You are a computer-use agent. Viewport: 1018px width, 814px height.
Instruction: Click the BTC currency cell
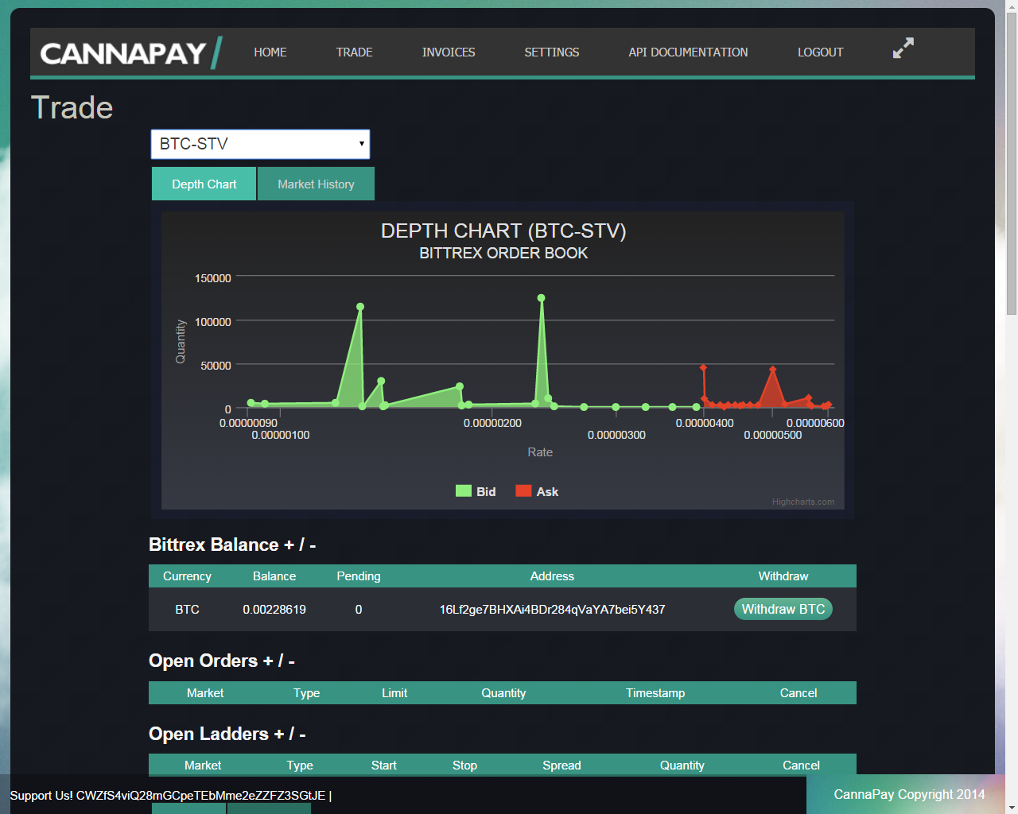click(187, 610)
